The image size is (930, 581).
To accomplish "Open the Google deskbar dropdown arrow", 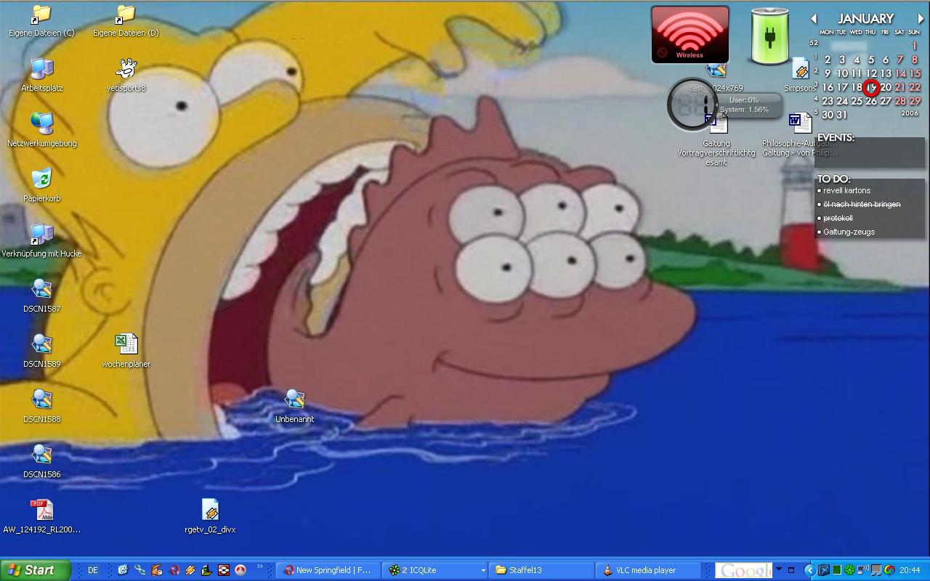I will click(779, 568).
